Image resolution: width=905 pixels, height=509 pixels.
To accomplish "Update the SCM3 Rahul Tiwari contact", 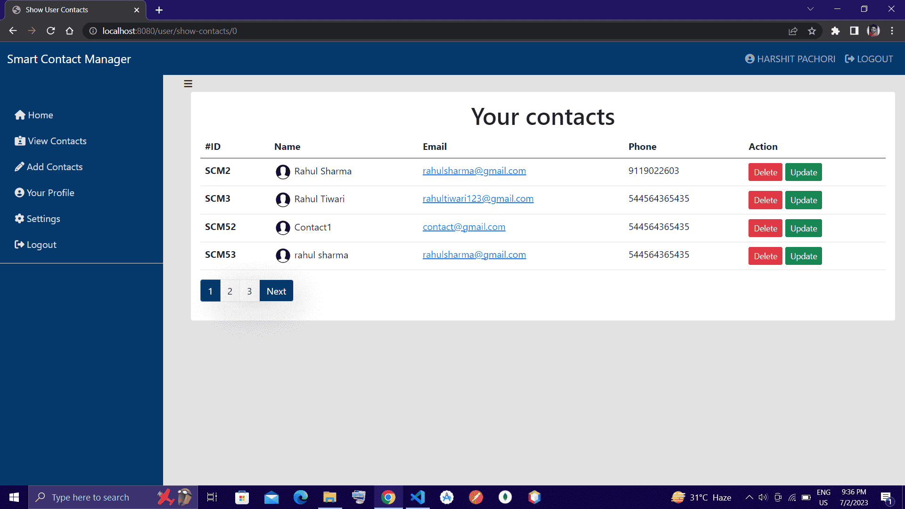I will tap(803, 200).
